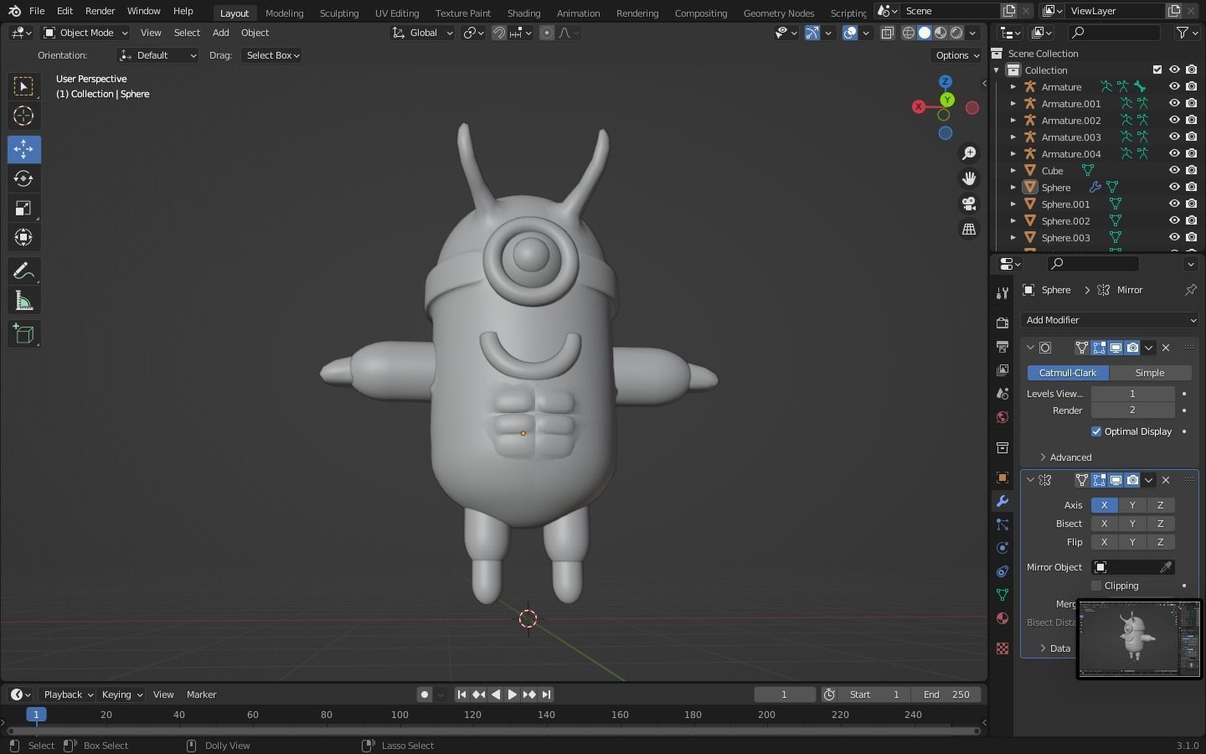Hide Sphere.002 in viewport
The image size is (1206, 754).
point(1174,220)
